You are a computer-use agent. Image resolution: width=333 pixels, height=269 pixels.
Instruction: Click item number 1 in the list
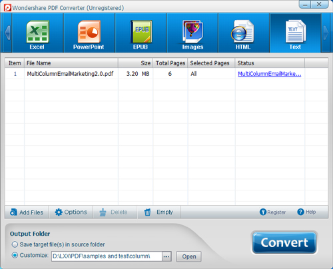click(15, 74)
